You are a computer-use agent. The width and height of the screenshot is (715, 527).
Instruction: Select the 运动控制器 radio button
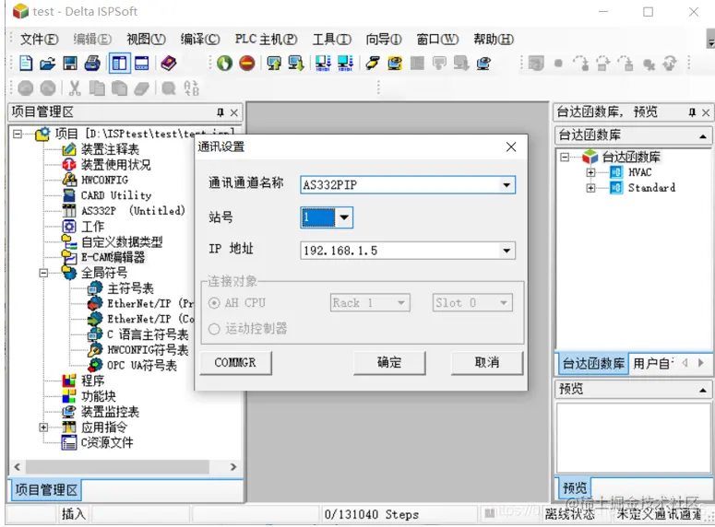tap(214, 329)
